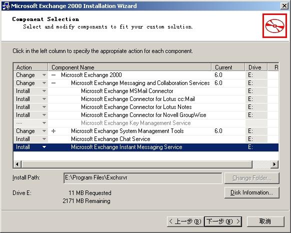
Task: Open action dropdown for Microsoft Exchange 2000
Action: [44, 75]
